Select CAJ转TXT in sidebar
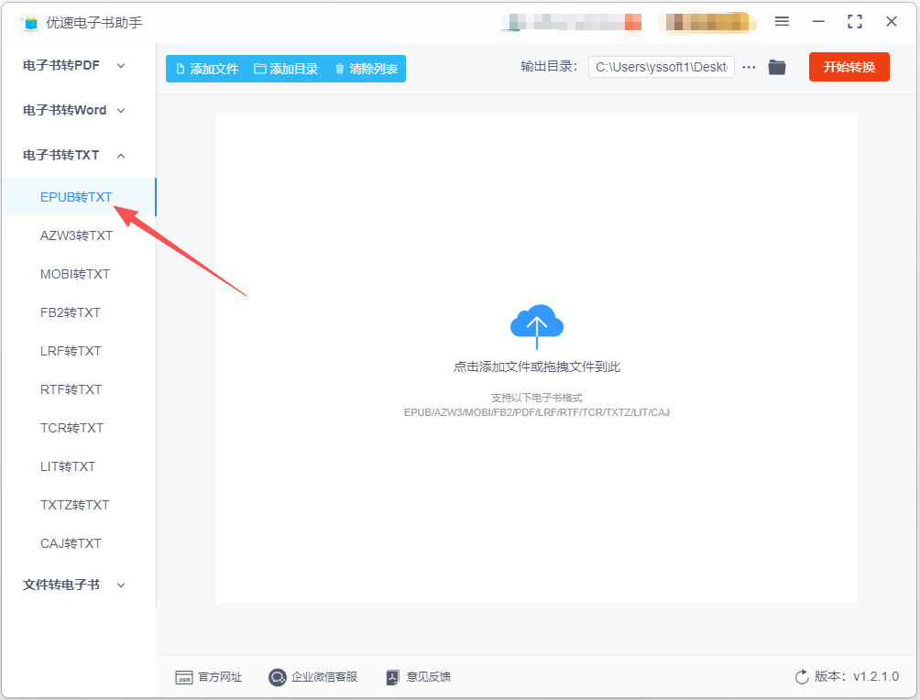 (x=71, y=543)
